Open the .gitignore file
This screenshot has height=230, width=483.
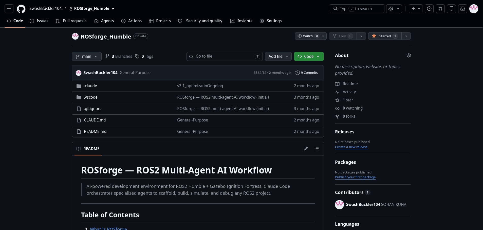coord(93,109)
